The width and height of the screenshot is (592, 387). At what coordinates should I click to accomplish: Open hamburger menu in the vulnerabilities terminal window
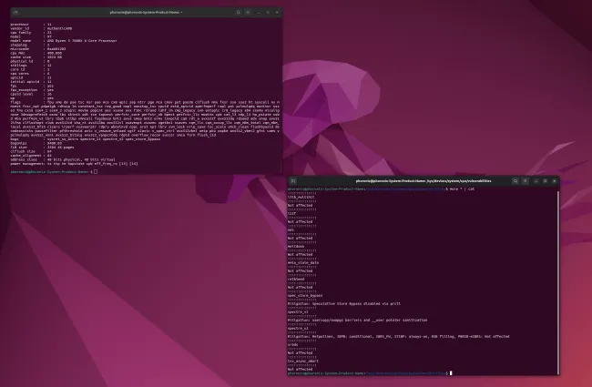[526, 181]
